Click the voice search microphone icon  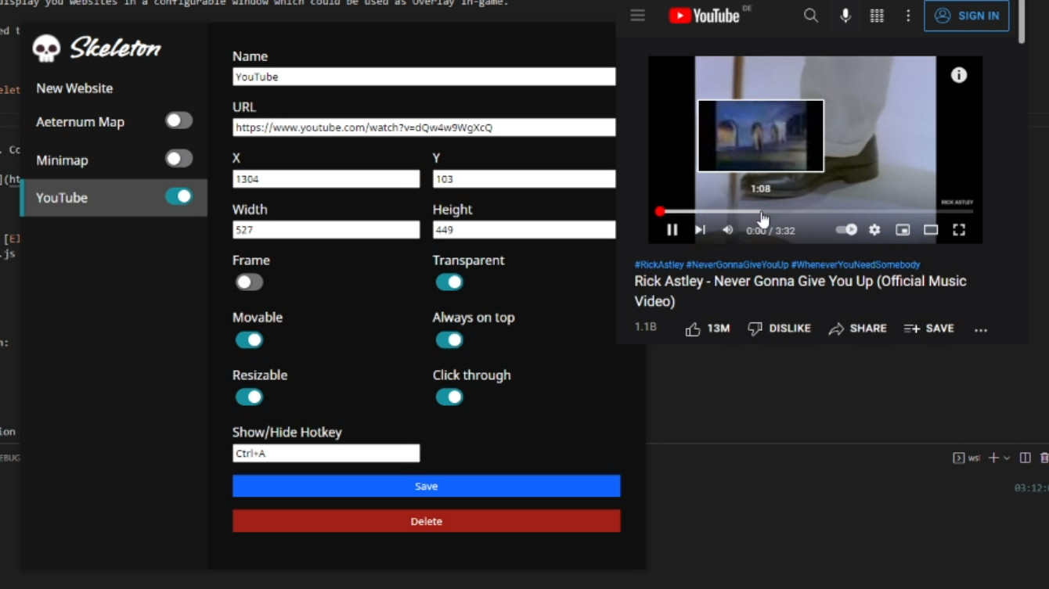[x=845, y=16]
